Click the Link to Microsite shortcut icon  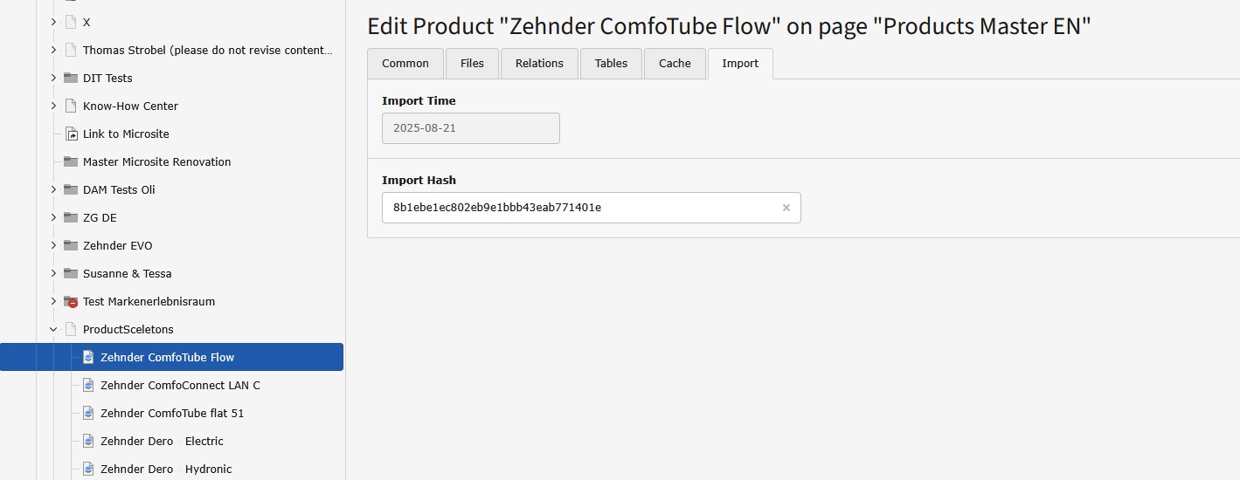pyautogui.click(x=71, y=134)
